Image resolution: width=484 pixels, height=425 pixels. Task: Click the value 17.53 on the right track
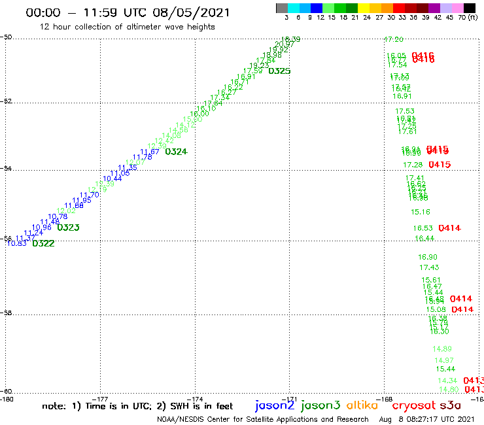tap(405, 111)
